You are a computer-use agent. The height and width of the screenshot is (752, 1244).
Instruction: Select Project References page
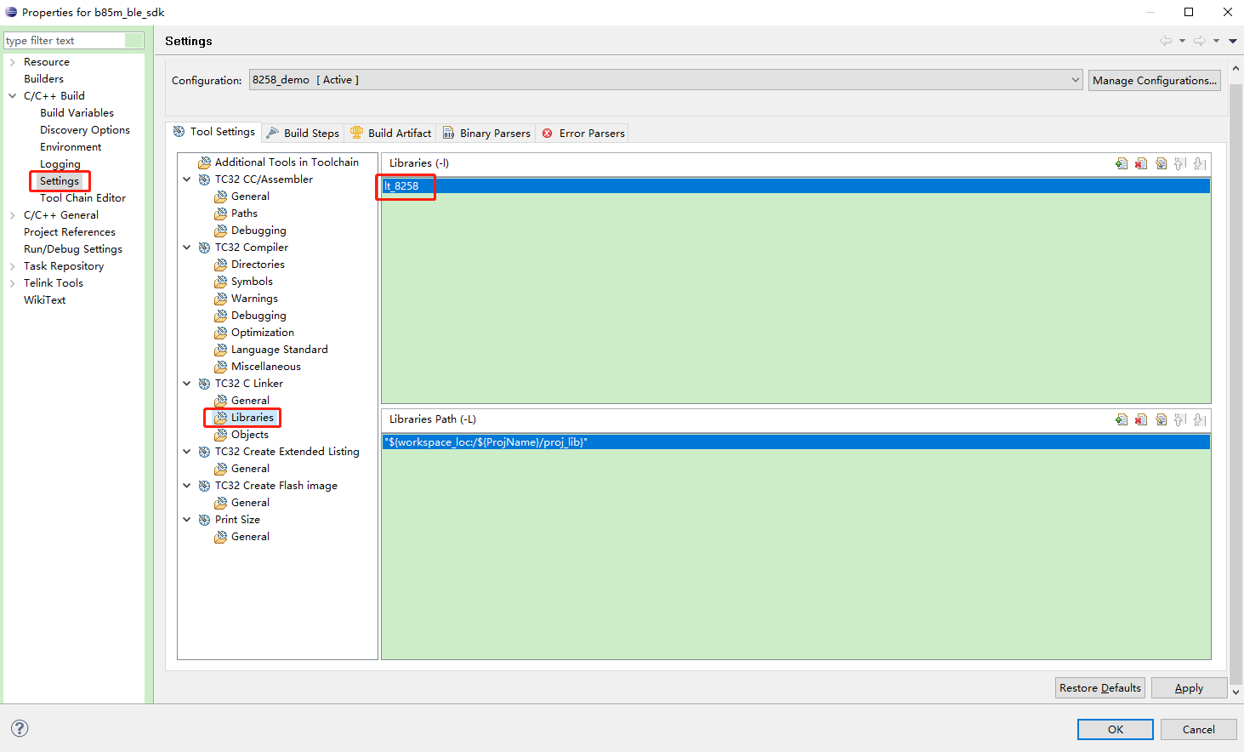click(x=70, y=232)
